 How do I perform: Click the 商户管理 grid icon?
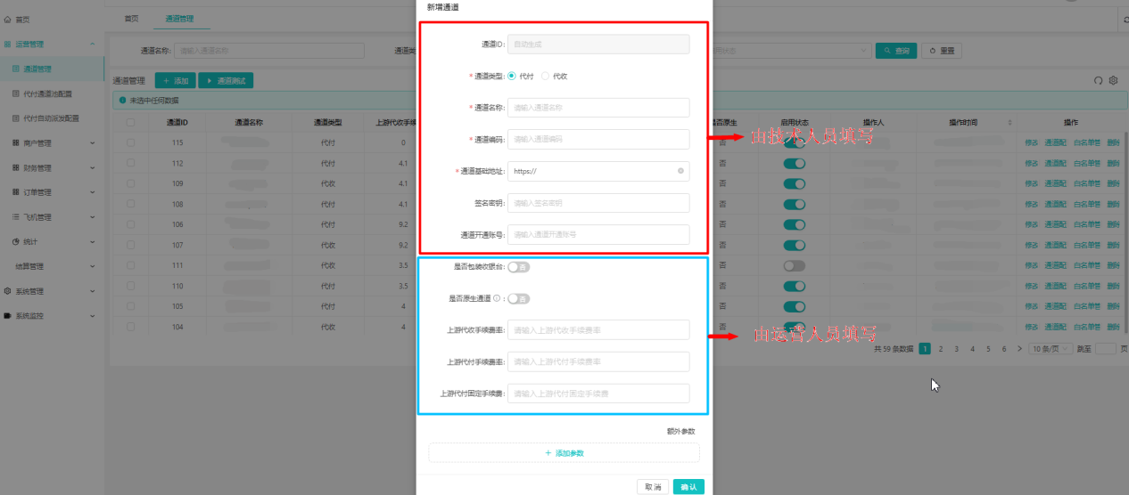pyautogui.click(x=16, y=142)
